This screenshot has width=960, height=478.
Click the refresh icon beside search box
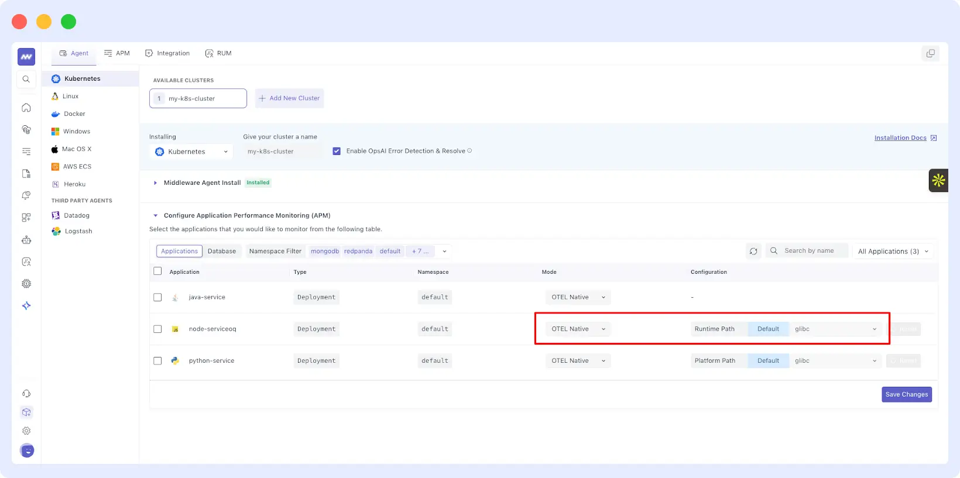[753, 251]
